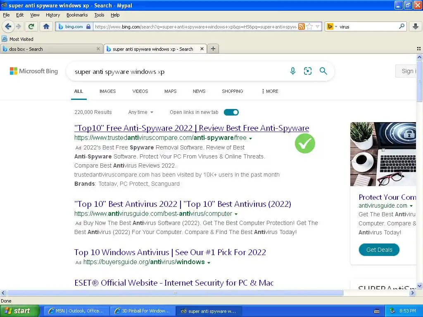Select the ALL results tab
Viewport: 423px width, 317px height.
click(x=78, y=91)
